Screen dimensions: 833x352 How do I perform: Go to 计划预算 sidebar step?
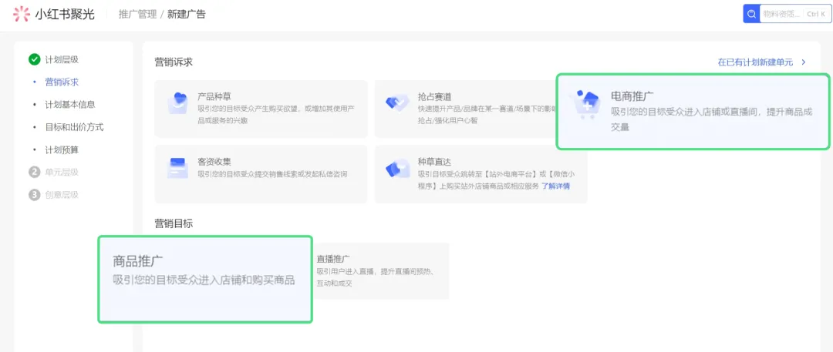tap(62, 149)
